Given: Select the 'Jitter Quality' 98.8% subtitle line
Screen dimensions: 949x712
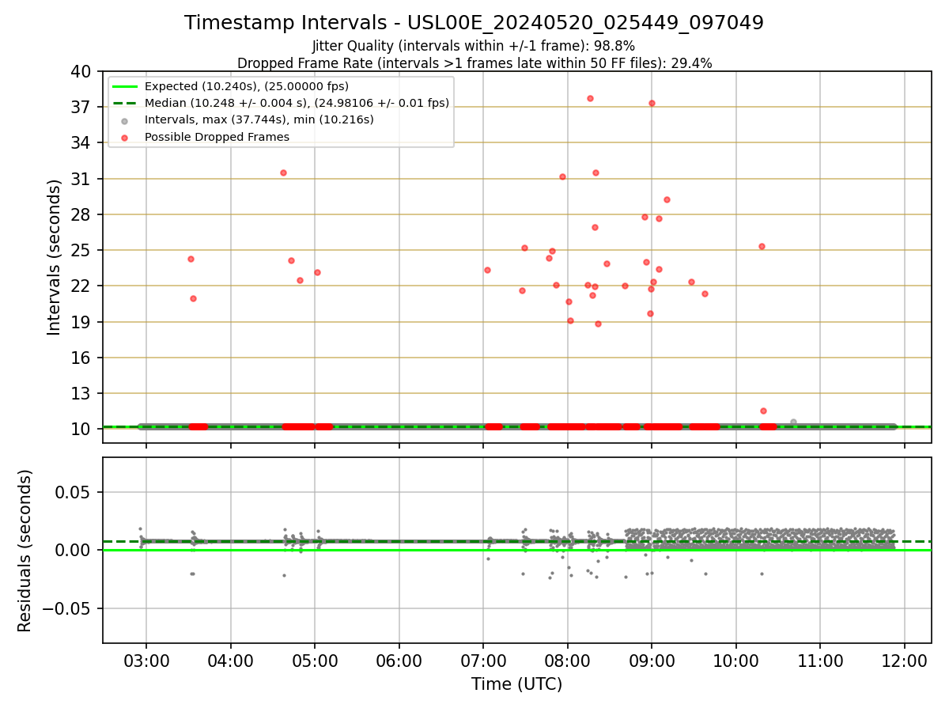Looking at the screenshot, I should 474,46.
